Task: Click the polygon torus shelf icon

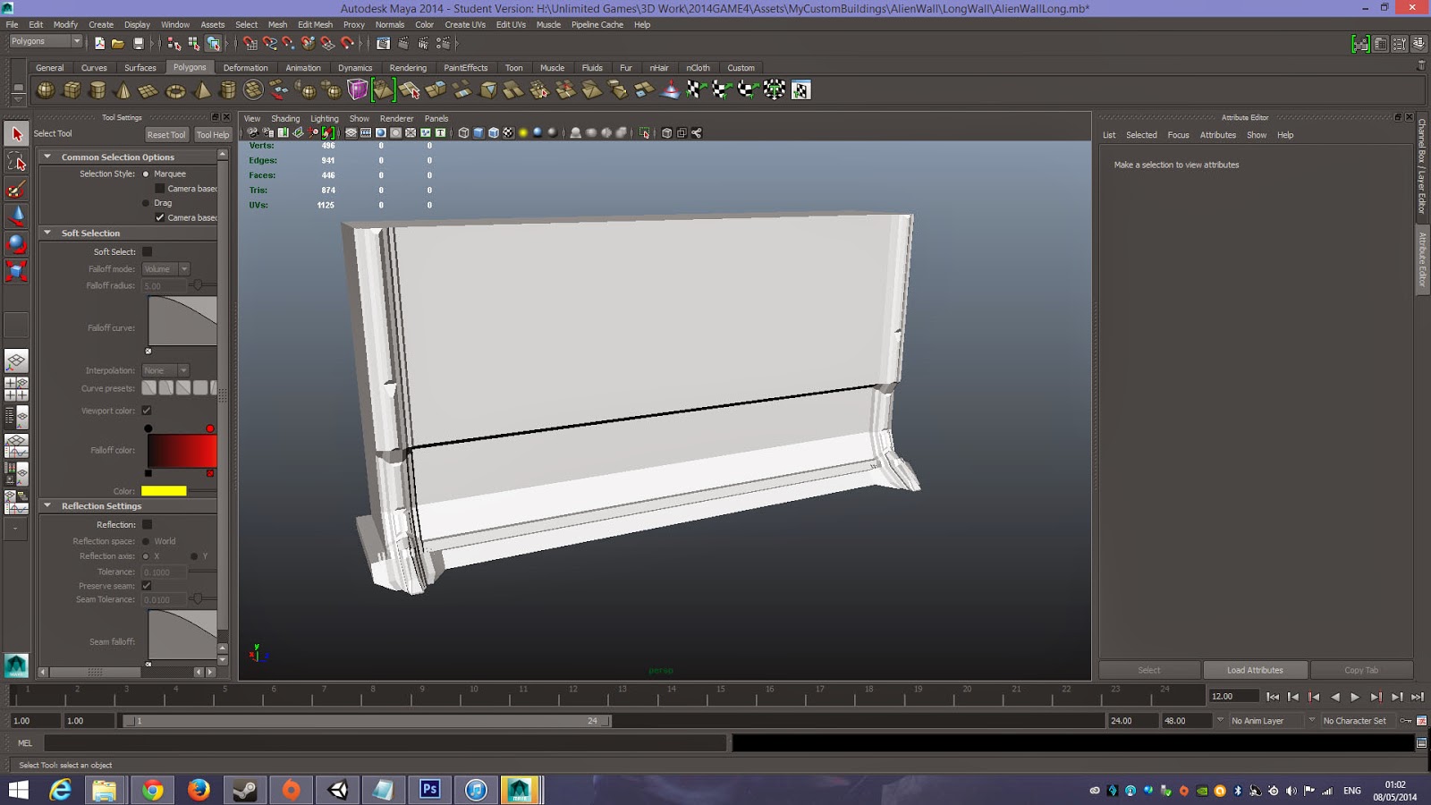Action: (x=175, y=90)
